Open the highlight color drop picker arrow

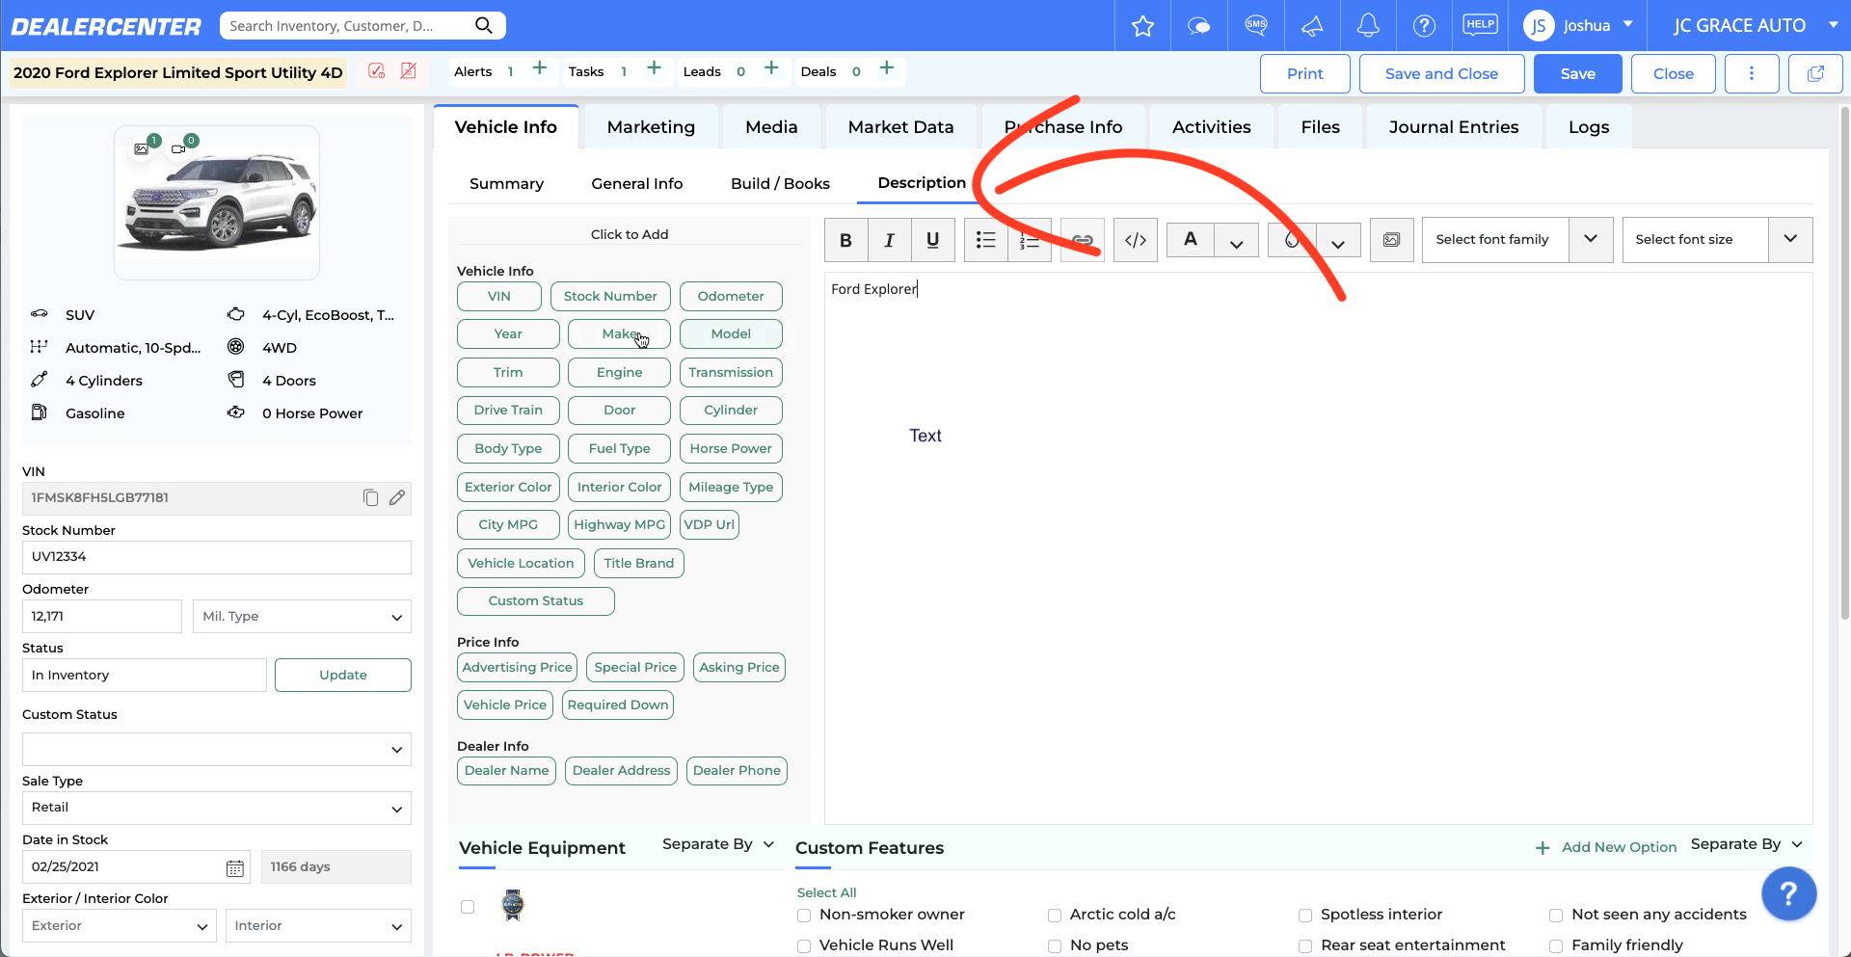[x=1338, y=242]
